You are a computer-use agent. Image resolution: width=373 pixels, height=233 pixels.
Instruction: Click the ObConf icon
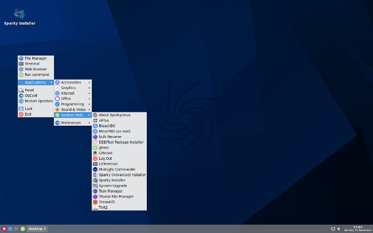(x=21, y=96)
